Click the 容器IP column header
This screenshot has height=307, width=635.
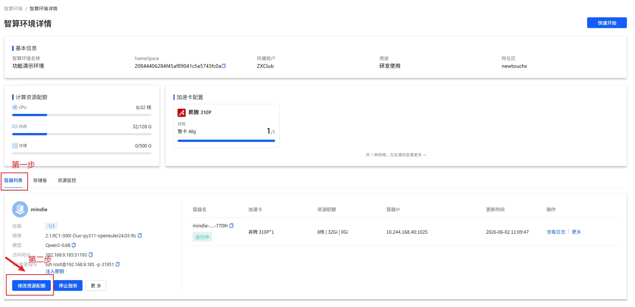point(393,209)
